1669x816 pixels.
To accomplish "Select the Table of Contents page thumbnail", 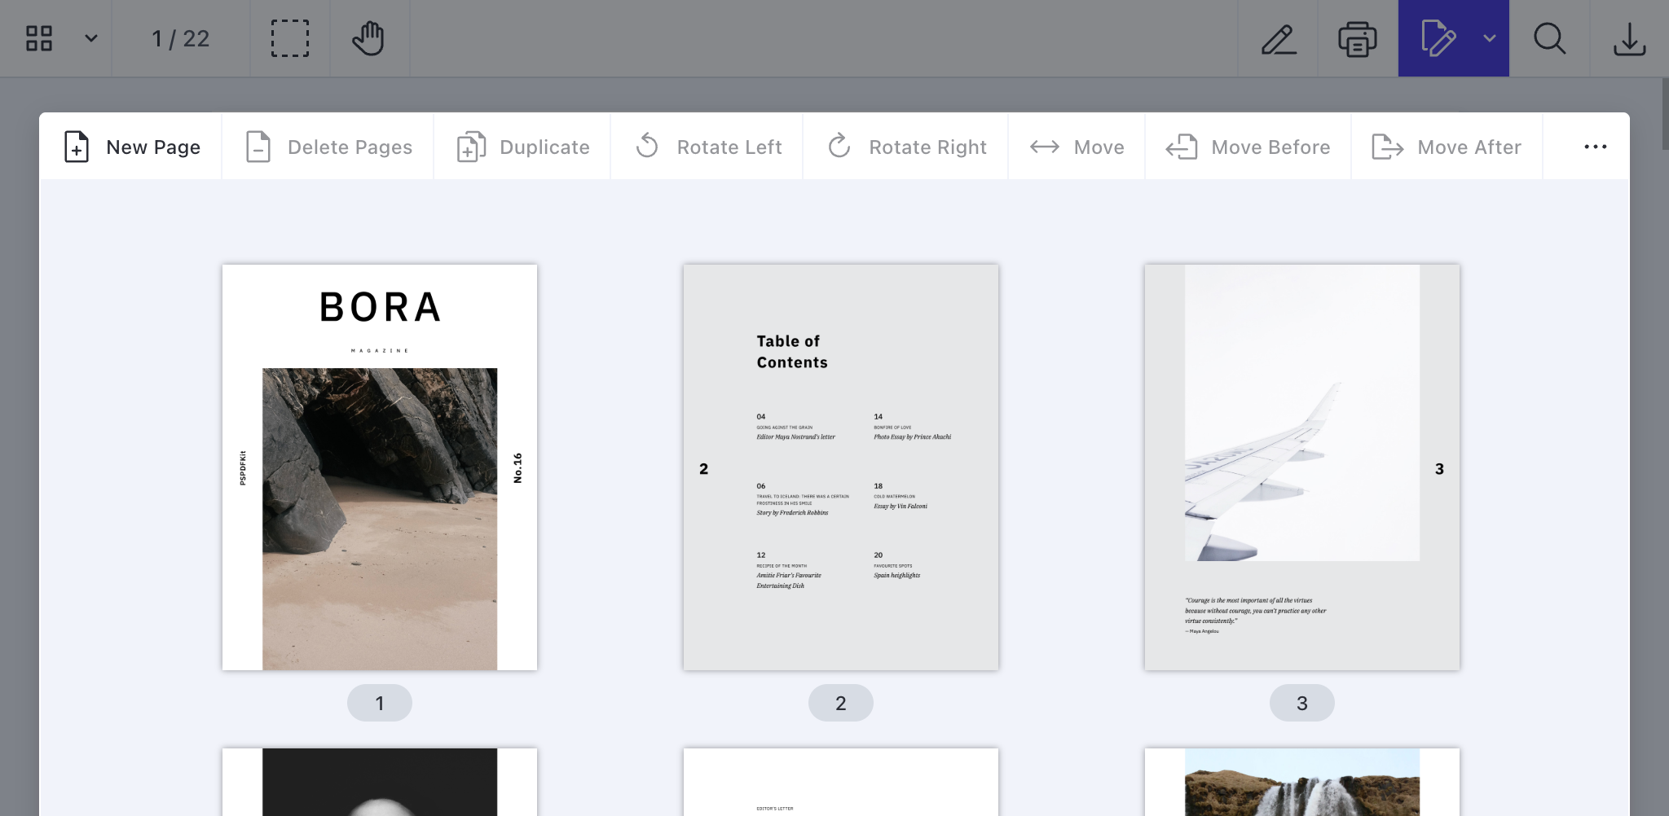I will (x=841, y=467).
